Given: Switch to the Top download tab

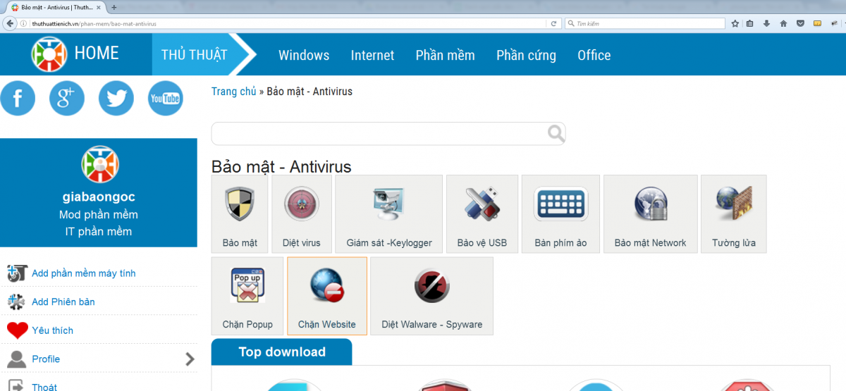Looking at the screenshot, I should coord(281,352).
